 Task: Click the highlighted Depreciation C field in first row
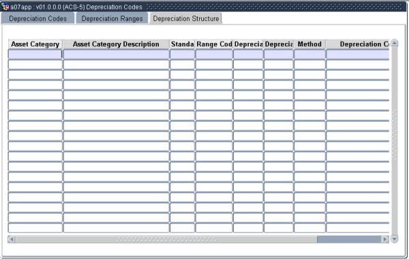(x=358, y=55)
